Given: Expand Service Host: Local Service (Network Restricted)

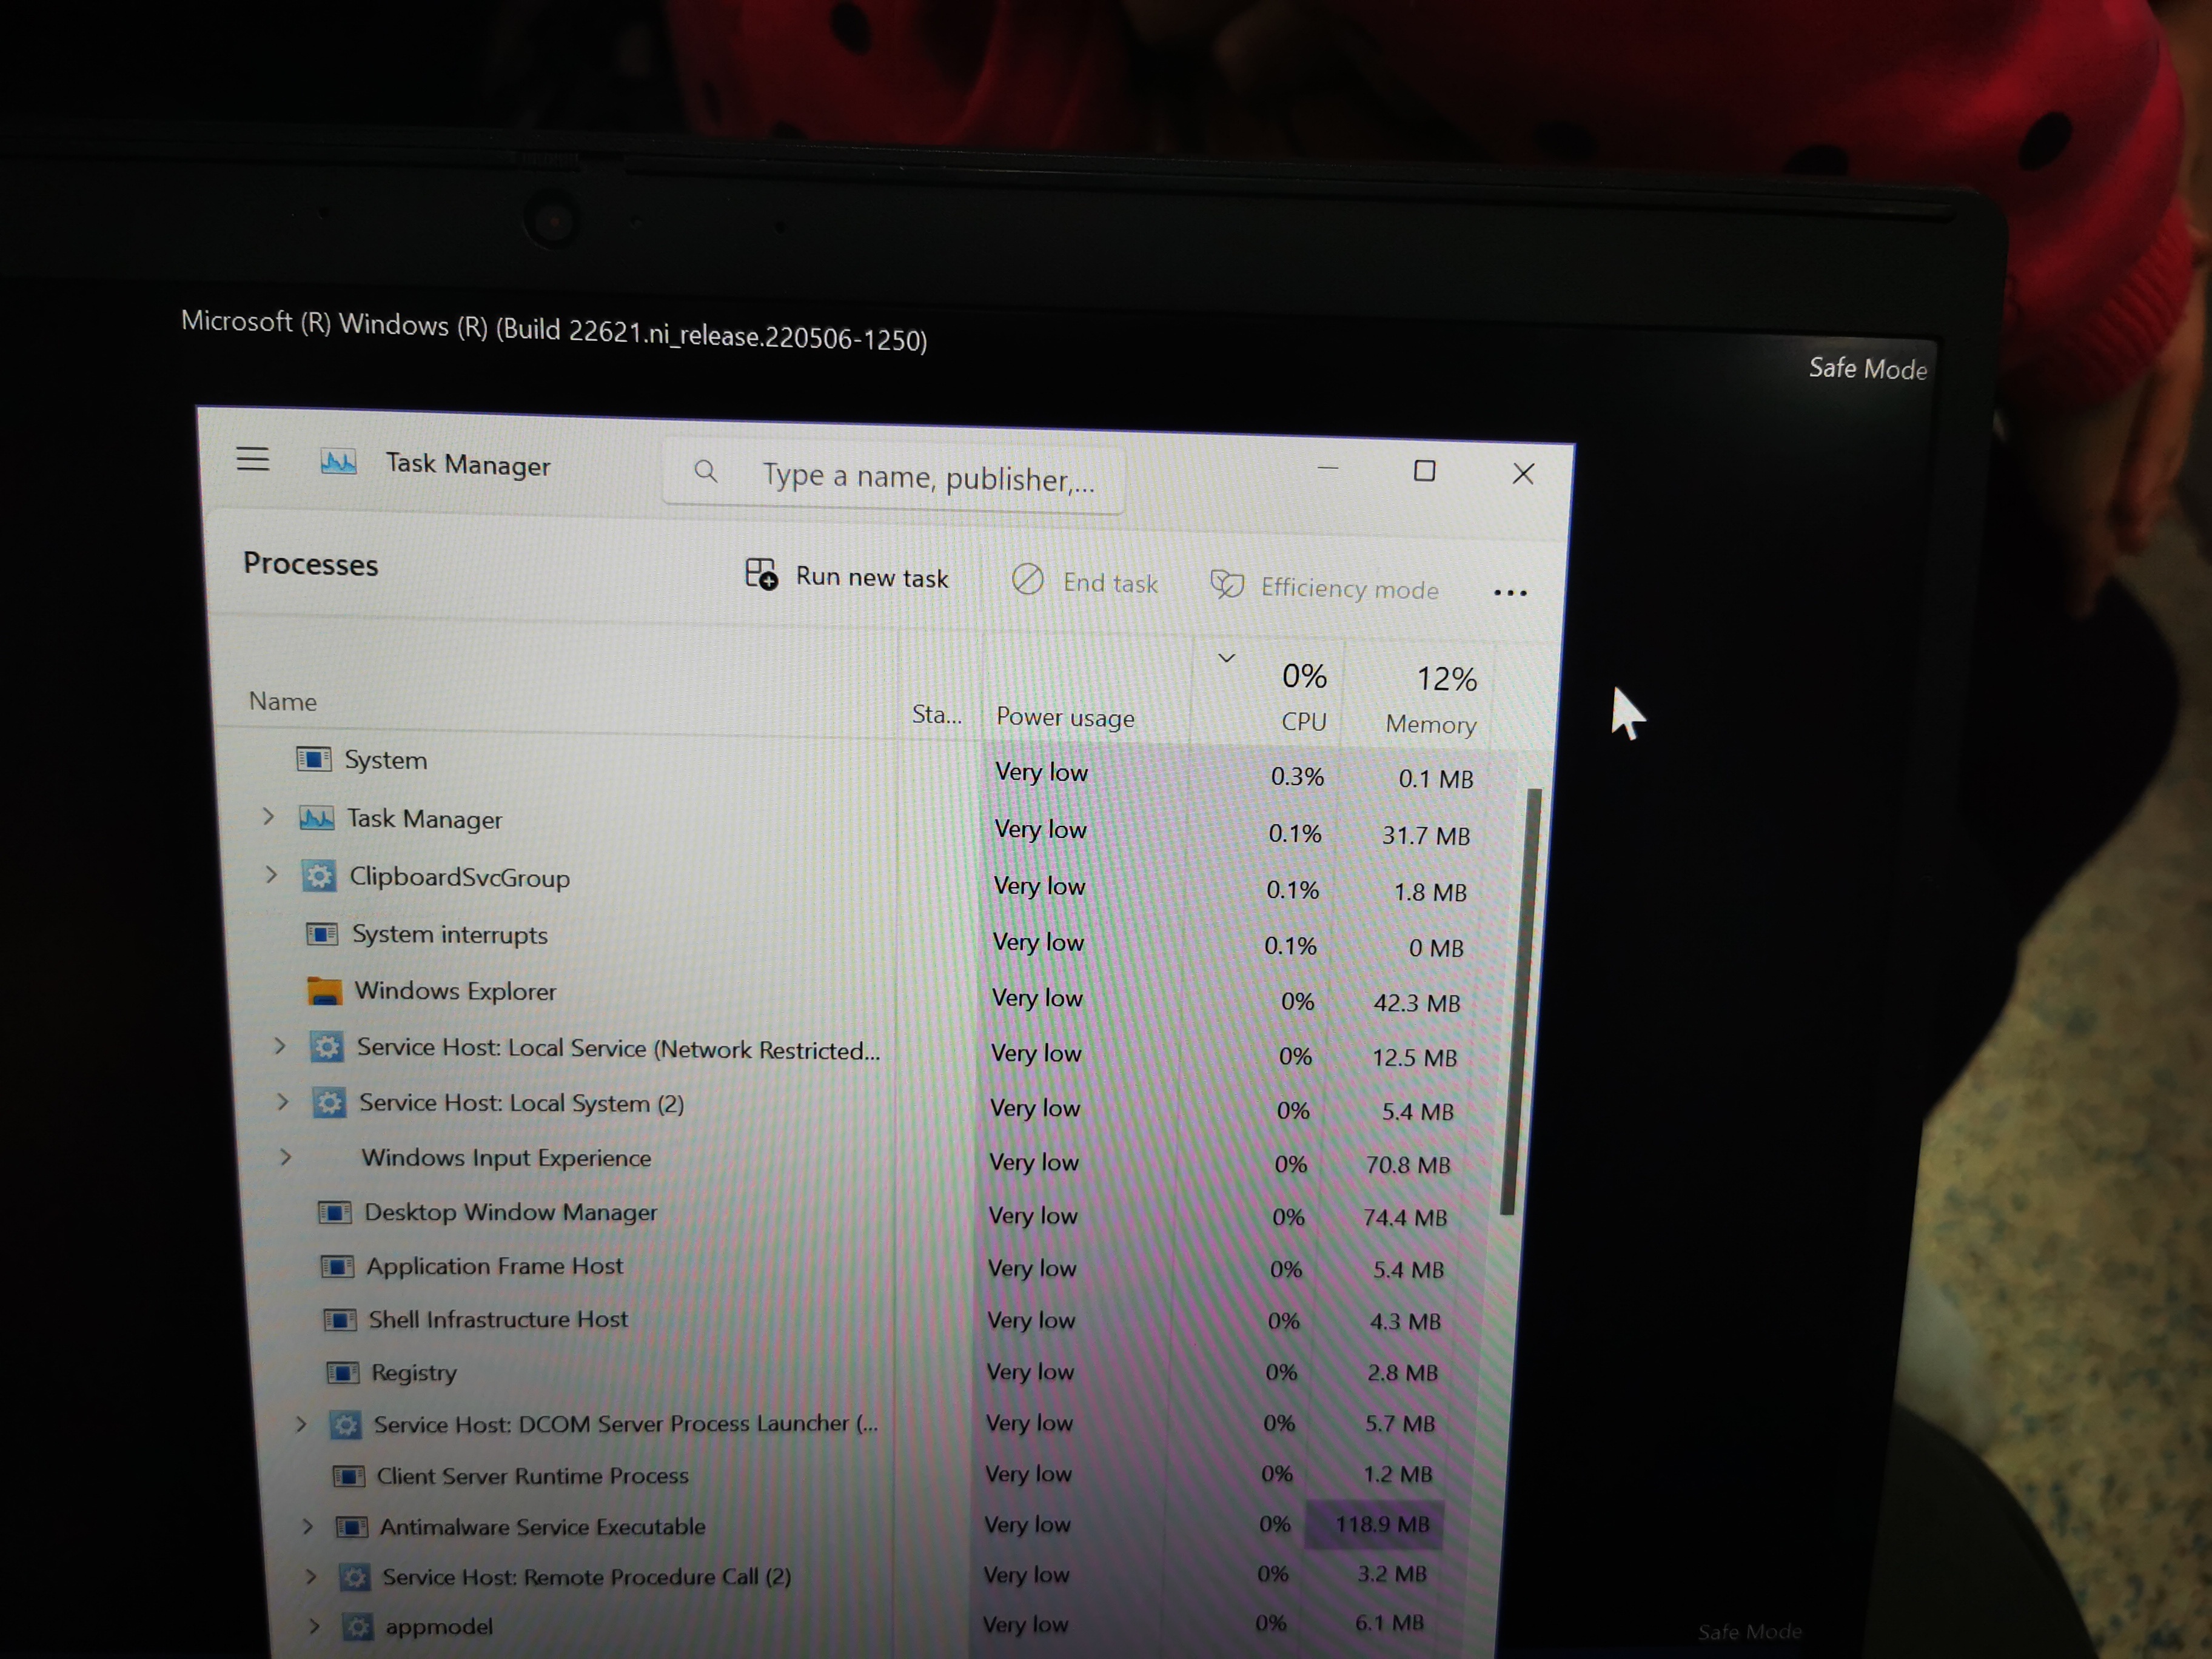Looking at the screenshot, I should 280,1046.
